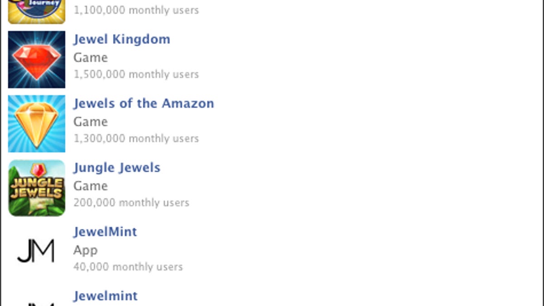Click the 200,000 monthly users text
This screenshot has height=306, width=544.
[131, 203]
